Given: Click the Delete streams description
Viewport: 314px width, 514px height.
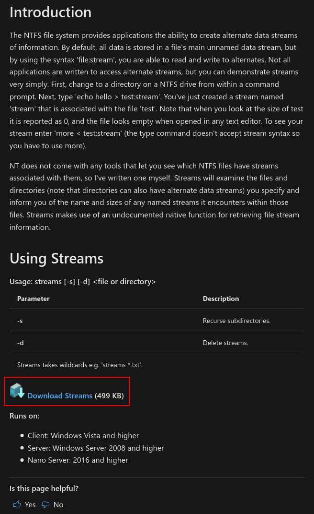Looking at the screenshot, I should coord(225,343).
